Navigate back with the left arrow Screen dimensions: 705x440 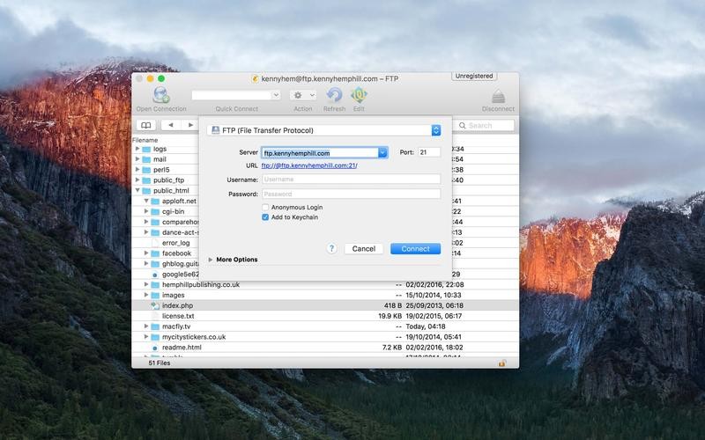pyautogui.click(x=170, y=125)
